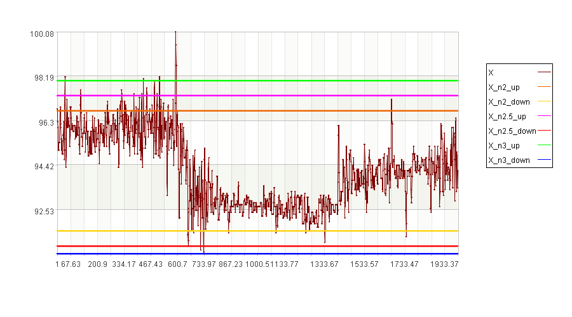Click the blue X_n3_down legend swatch
572x317 pixels.
coord(544,159)
